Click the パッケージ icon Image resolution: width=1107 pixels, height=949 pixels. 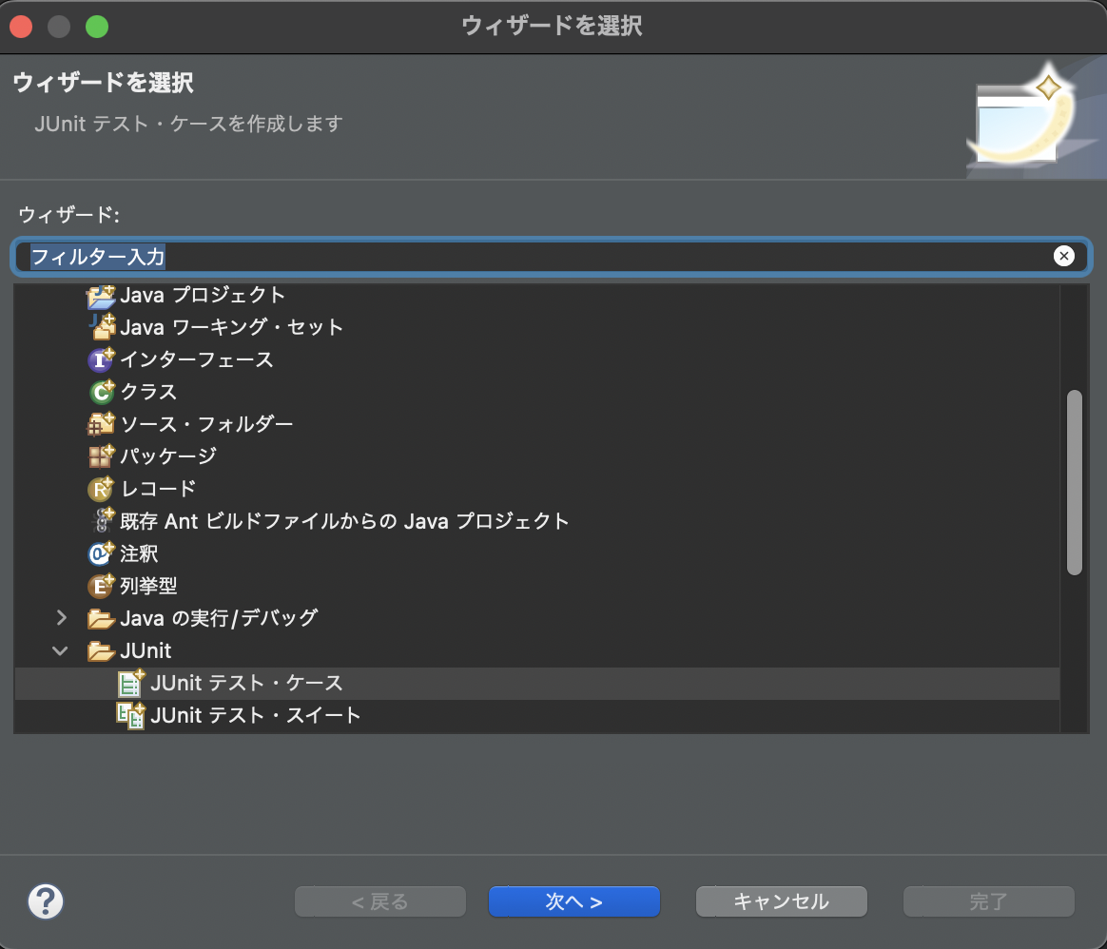tap(101, 456)
